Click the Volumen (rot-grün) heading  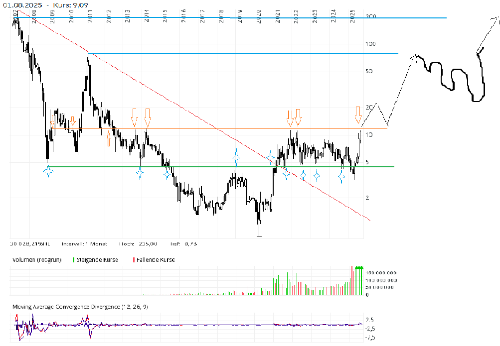[x=37, y=260]
